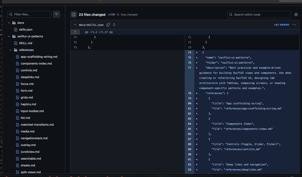Collapse the swiftui-ui-patterns folder
The image size is (302, 177).
click(x=9, y=36)
